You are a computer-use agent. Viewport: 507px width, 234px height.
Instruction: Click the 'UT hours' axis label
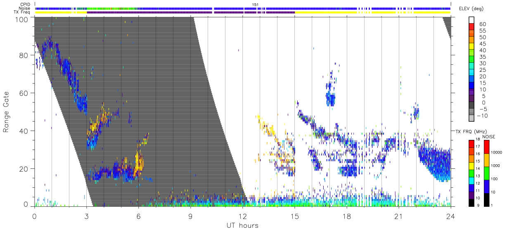(242, 226)
